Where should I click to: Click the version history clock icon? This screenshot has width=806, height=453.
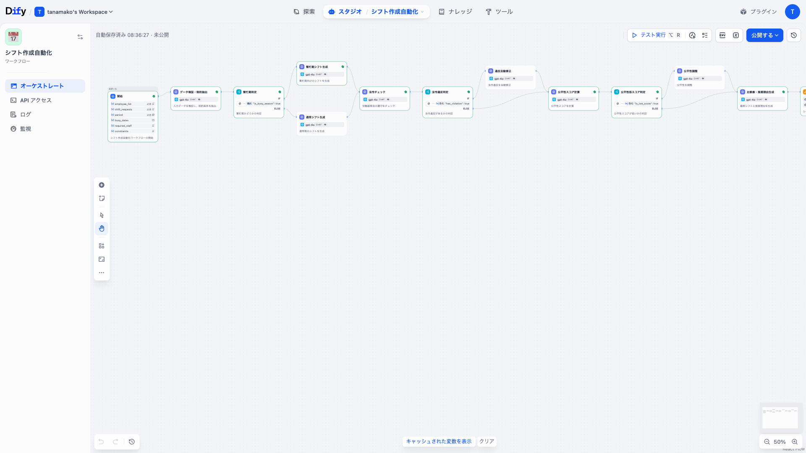click(x=793, y=35)
